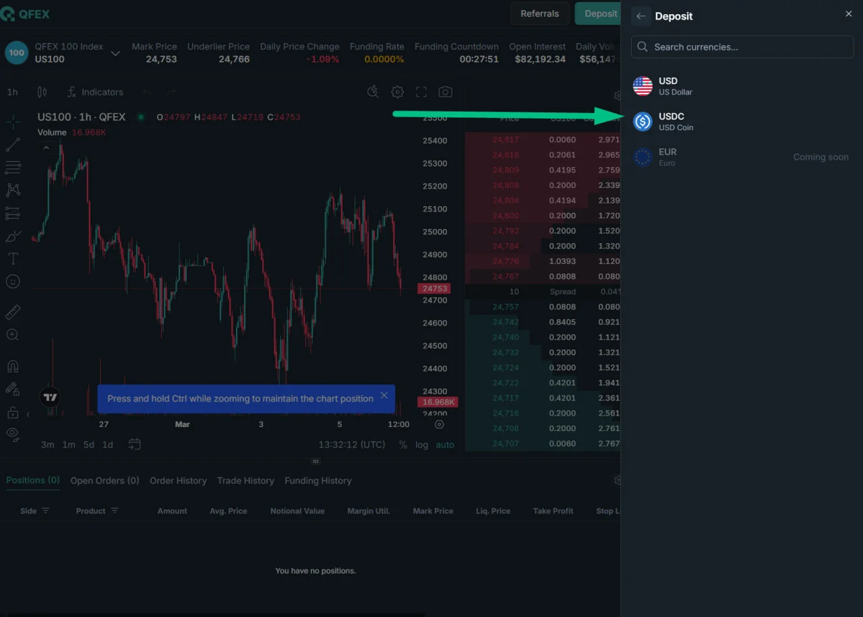Screen dimensions: 863x617
Task: Activate the zoom in tool
Action: pyautogui.click(x=13, y=335)
